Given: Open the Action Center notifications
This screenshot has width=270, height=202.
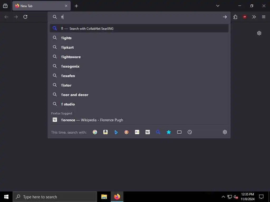Looking at the screenshot, I should [261, 197].
